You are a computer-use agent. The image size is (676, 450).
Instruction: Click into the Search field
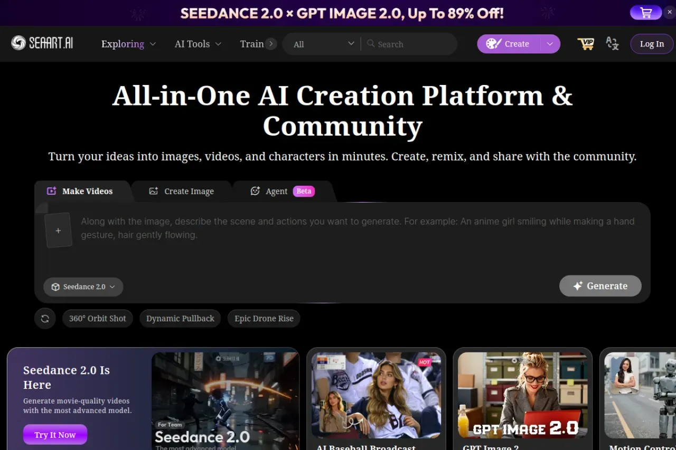409,44
